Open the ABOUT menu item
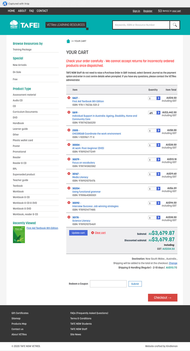Screen dimensions: 190x351 (22, 11)
